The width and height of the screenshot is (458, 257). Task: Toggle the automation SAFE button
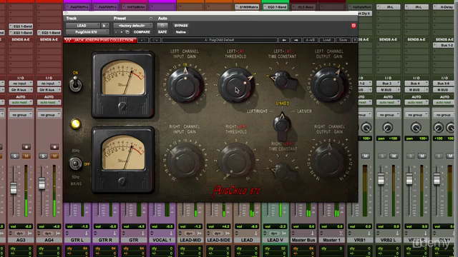pos(162,32)
